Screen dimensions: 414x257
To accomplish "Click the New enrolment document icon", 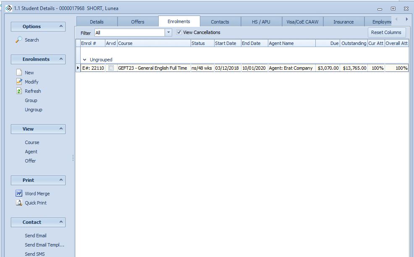I will [x=19, y=73].
